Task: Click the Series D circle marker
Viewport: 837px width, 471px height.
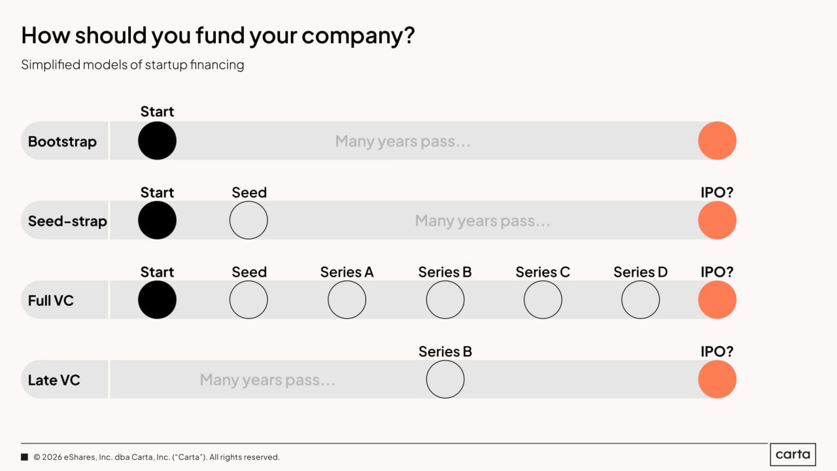Action: click(640, 300)
